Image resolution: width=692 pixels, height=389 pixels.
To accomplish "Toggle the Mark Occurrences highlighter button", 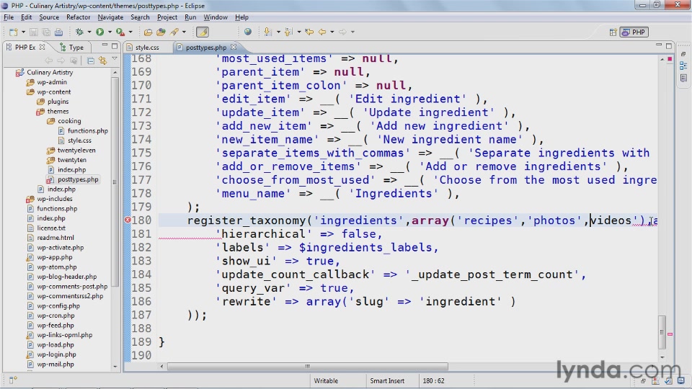I will point(203,32).
